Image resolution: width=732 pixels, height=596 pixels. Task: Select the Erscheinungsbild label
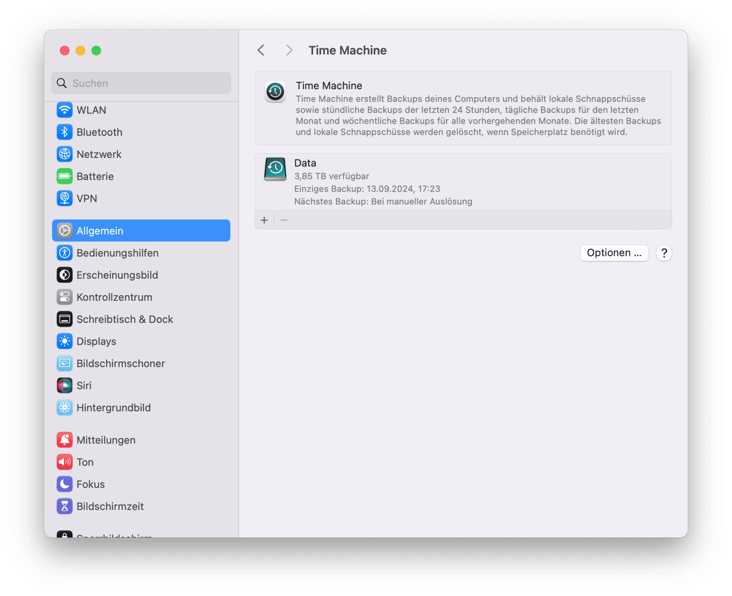(117, 275)
